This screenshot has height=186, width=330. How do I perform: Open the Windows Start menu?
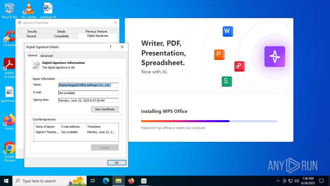click(6, 181)
